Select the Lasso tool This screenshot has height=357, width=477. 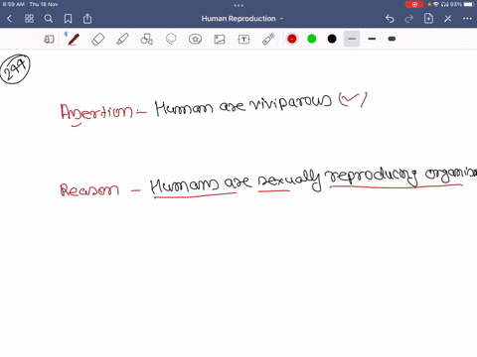click(171, 39)
